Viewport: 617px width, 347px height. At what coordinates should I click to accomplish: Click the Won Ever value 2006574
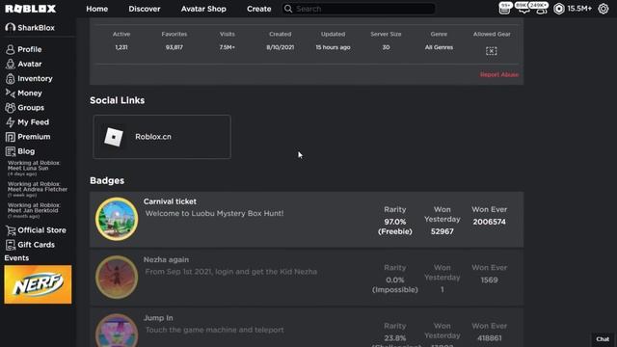pyautogui.click(x=489, y=222)
